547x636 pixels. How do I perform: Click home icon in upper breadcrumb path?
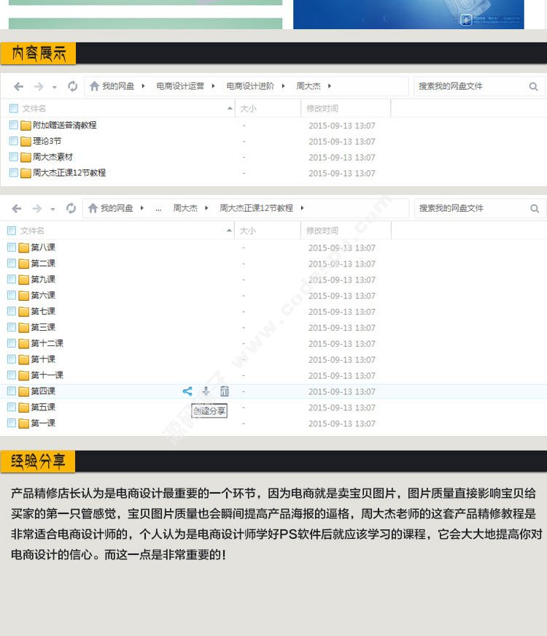coord(94,86)
